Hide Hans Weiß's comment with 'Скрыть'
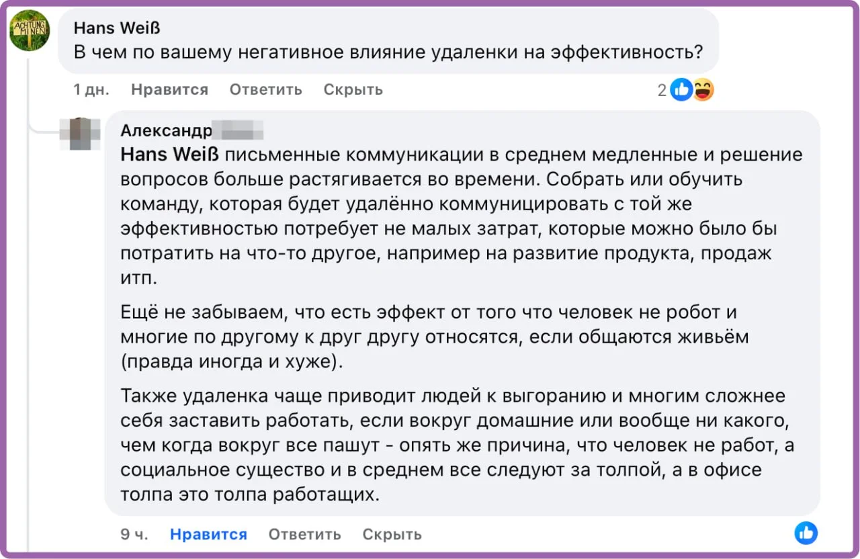This screenshot has width=860, height=559. [353, 89]
